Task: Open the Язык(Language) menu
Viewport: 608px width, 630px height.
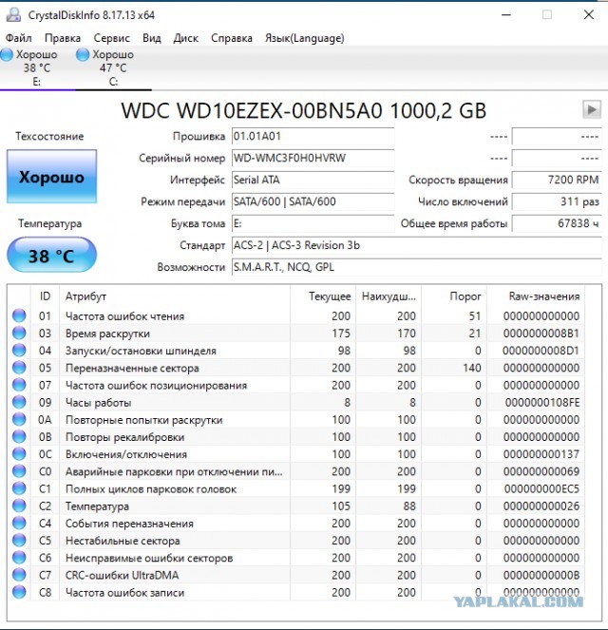Action: click(304, 38)
